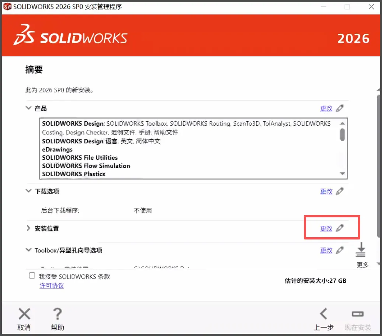Click 更改 link for Toolbox/异型孔向导选项
The image size is (382, 336).
point(326,251)
